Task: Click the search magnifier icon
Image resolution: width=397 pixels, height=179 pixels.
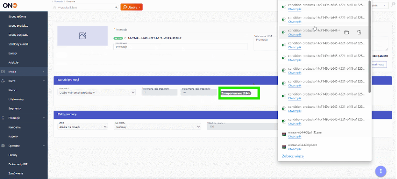Action: click(x=116, y=7)
